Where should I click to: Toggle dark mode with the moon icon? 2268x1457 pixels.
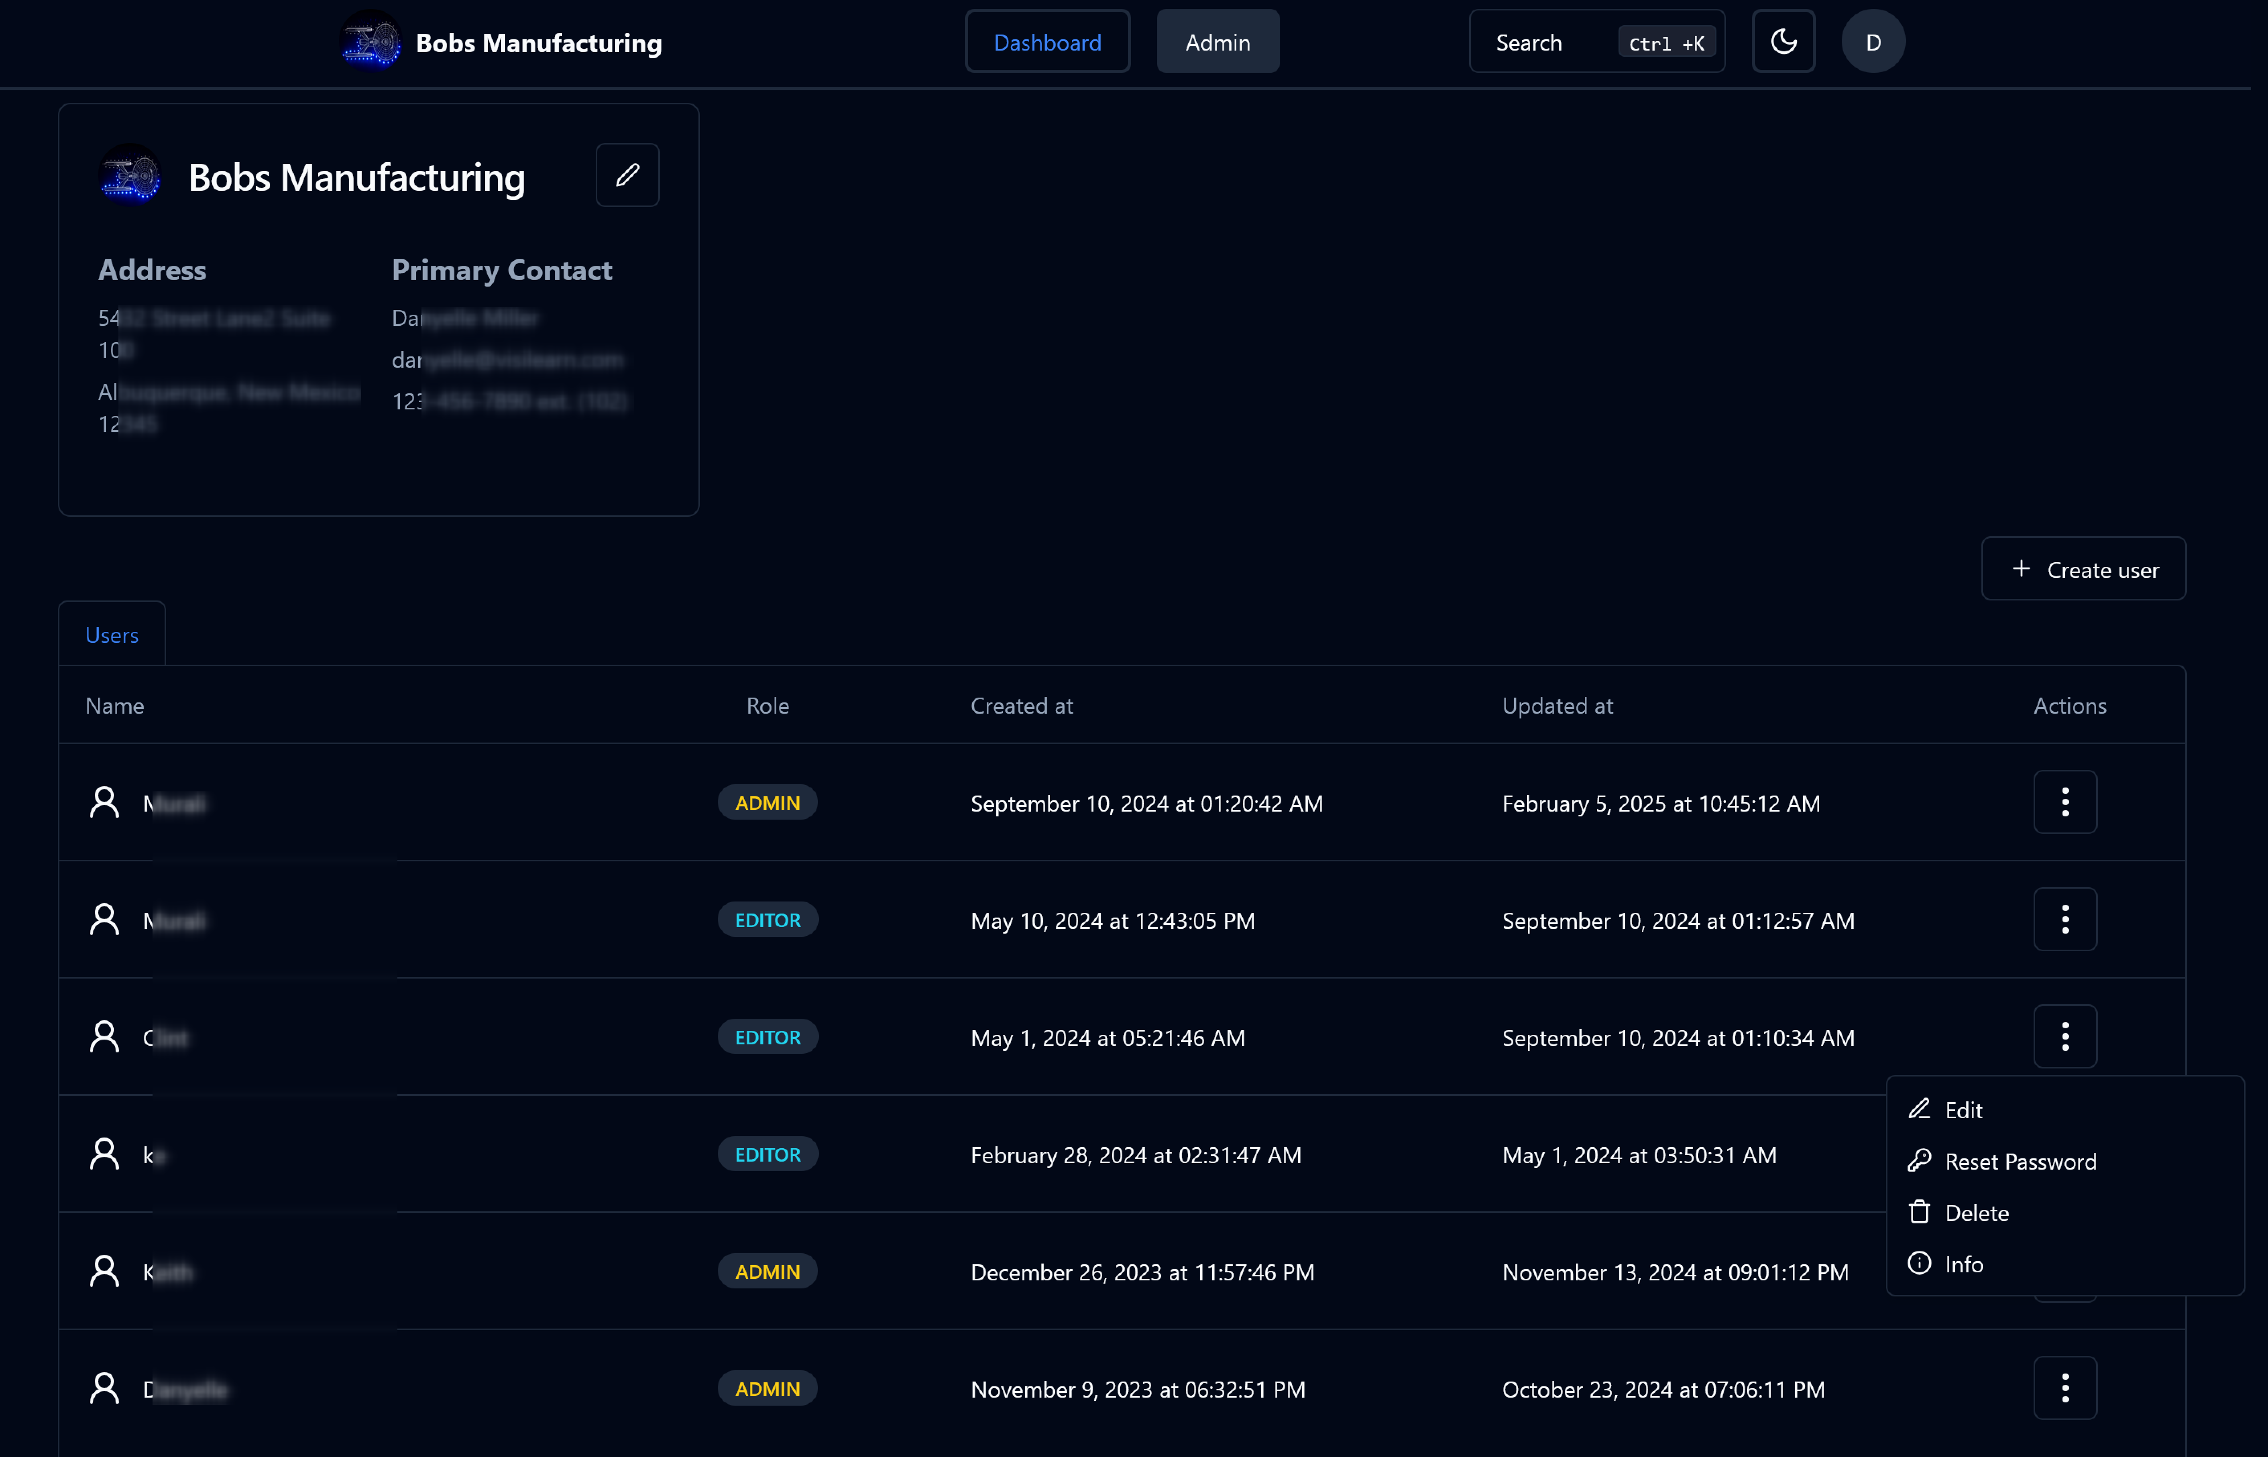[x=1783, y=42]
